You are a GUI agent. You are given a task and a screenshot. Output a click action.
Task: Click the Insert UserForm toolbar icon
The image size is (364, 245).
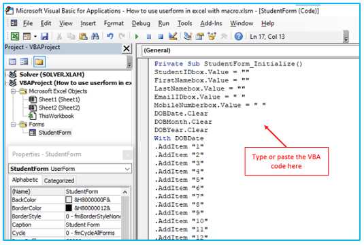pyautogui.click(x=27, y=36)
